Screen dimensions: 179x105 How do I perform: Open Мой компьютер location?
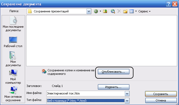(x=13, y=77)
